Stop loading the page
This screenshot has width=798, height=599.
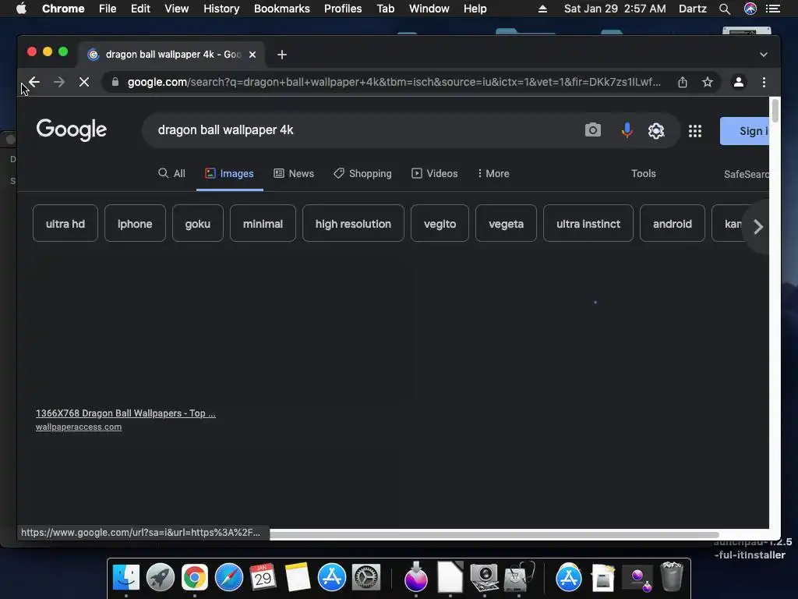[84, 82]
